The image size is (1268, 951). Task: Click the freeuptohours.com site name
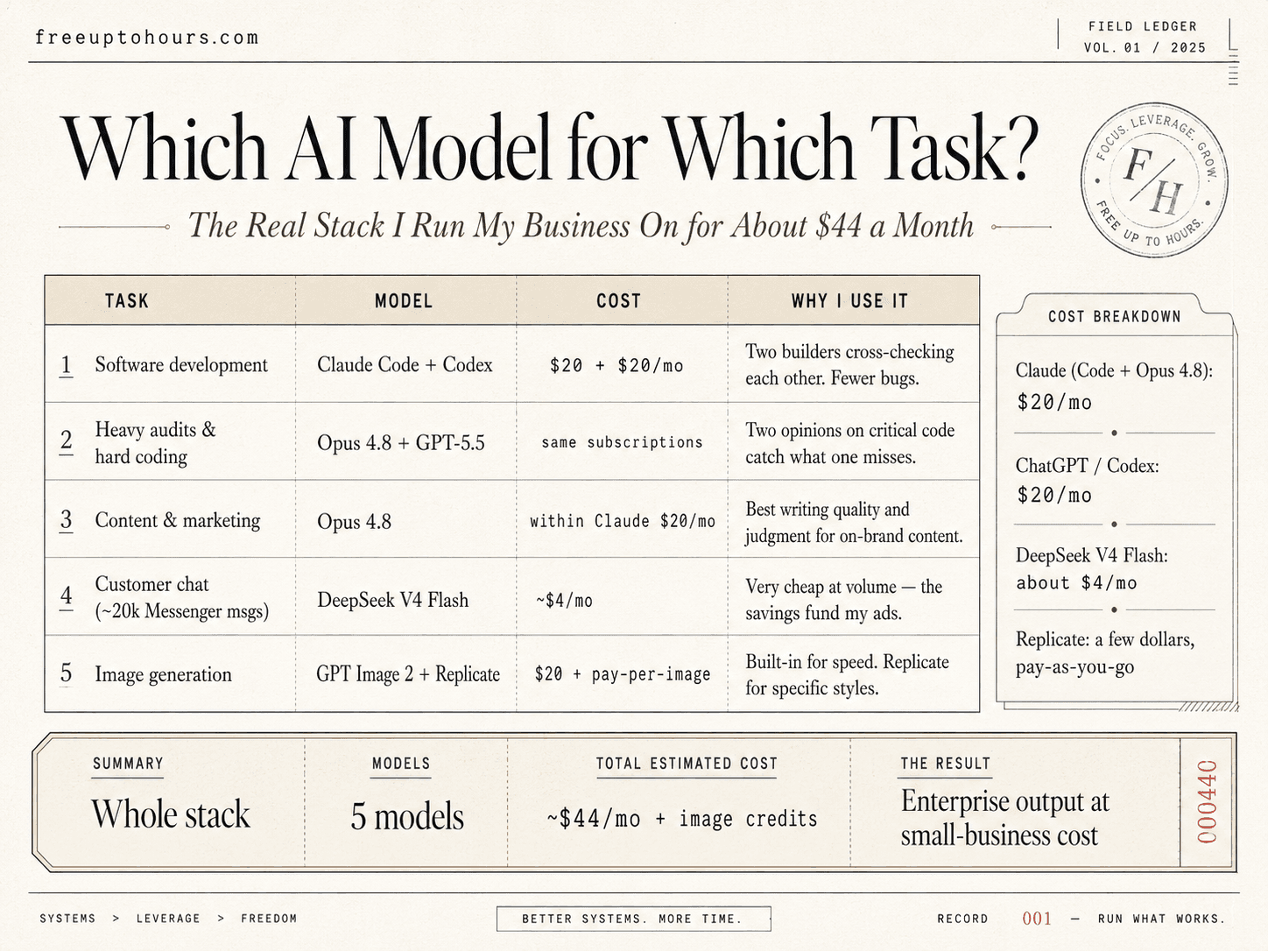coord(147,38)
